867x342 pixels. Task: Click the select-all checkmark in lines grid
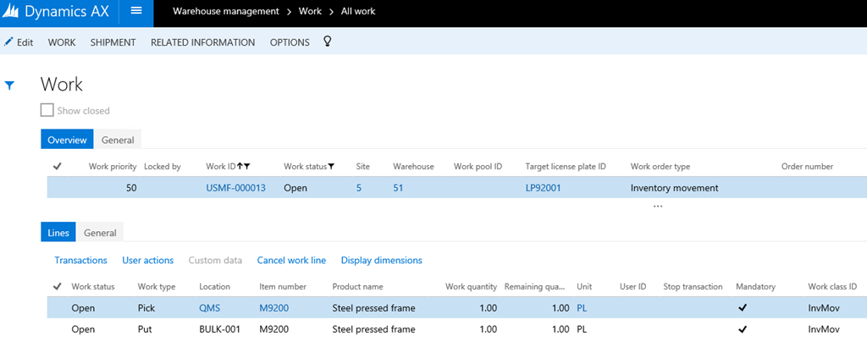[x=57, y=287]
